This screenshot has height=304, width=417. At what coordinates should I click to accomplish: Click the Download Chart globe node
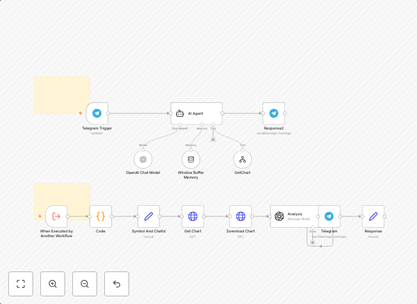(x=240, y=216)
